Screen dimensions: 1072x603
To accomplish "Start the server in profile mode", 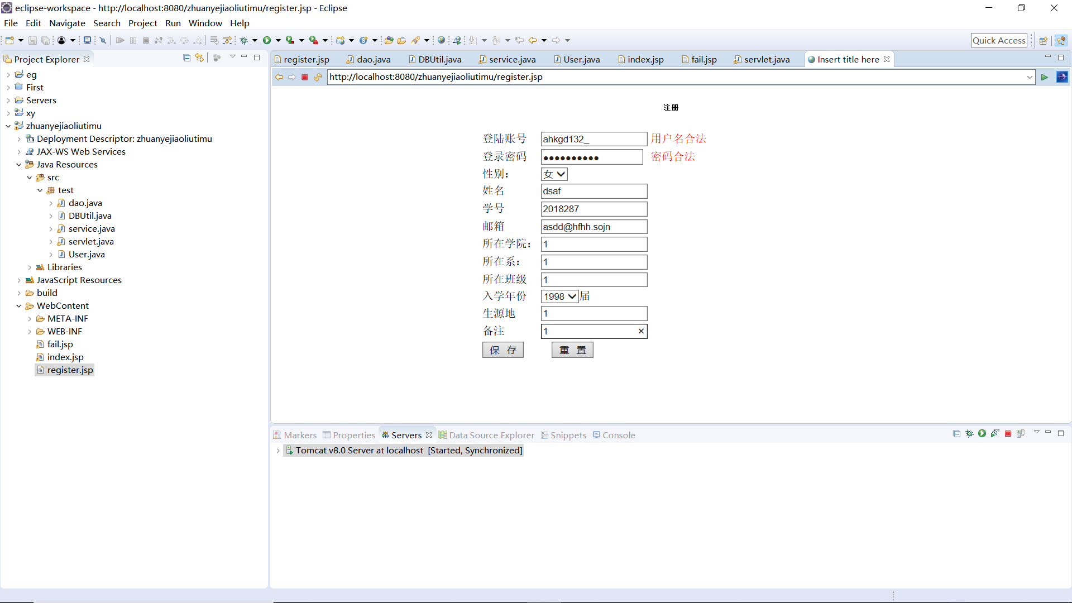I will coord(995,433).
